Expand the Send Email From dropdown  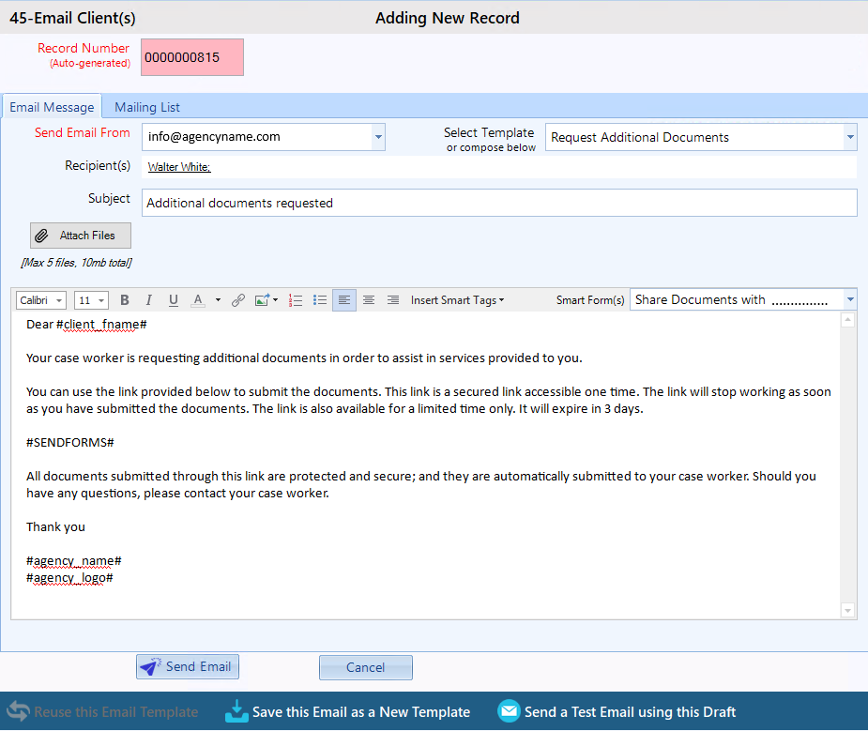click(378, 137)
